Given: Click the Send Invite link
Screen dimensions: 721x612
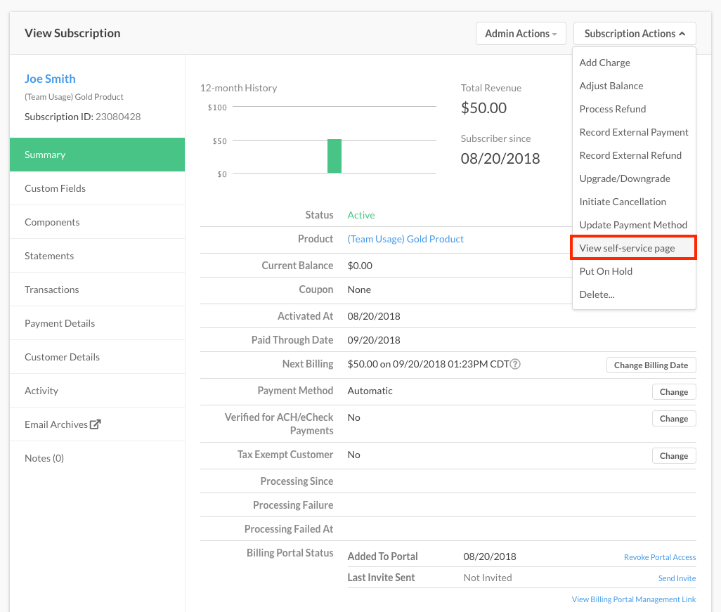Looking at the screenshot, I should click(677, 578).
